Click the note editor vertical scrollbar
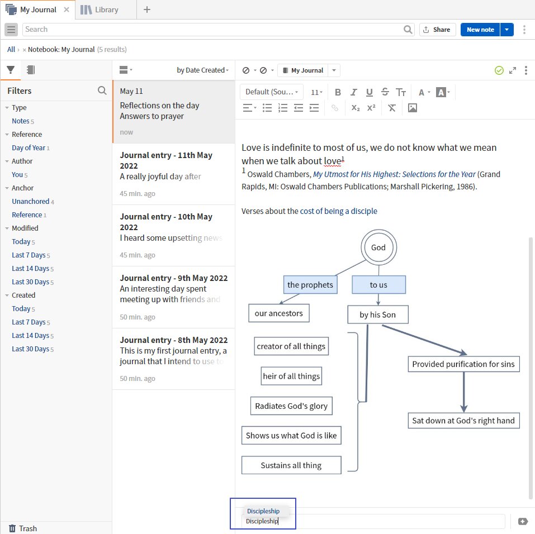Image resolution: width=535 pixels, height=534 pixels. click(x=531, y=368)
